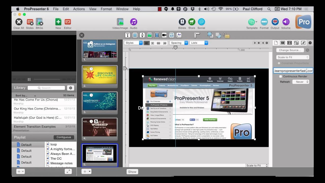Bring element forward icon
The height and width of the screenshot is (183, 325).
(210, 35)
